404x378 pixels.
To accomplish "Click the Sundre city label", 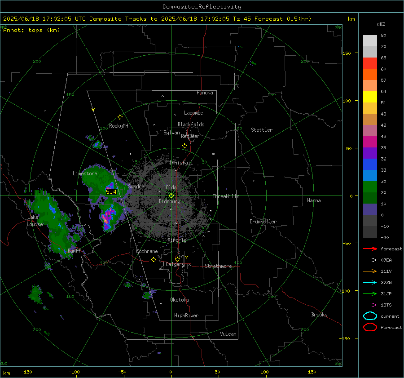I will tap(136, 186).
